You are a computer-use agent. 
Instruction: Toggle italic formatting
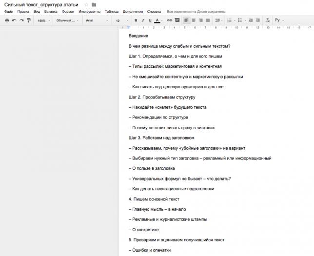coord(143,20)
